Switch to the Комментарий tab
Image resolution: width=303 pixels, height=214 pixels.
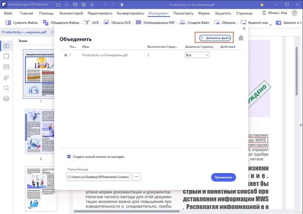pos(71,13)
